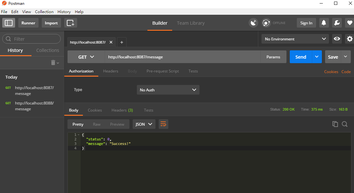Click the heart icon in toolbar
The image size is (354, 193).
(350, 23)
